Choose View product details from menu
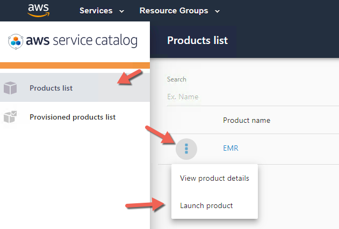 pos(214,178)
